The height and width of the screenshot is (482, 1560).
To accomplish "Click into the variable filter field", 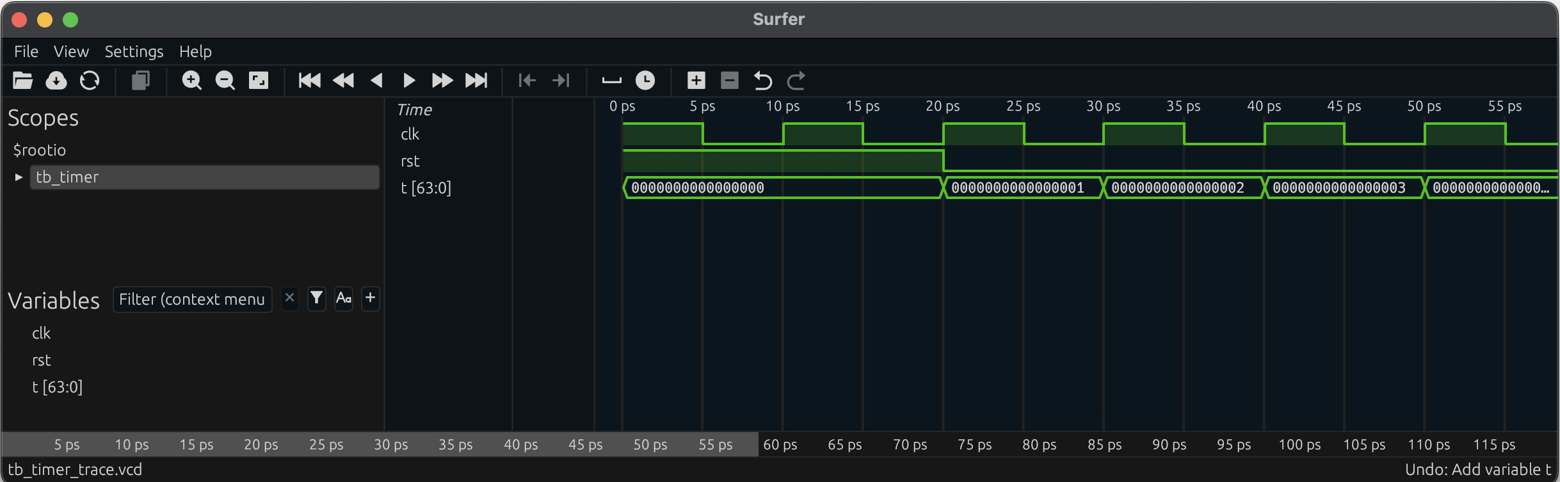I will [192, 300].
